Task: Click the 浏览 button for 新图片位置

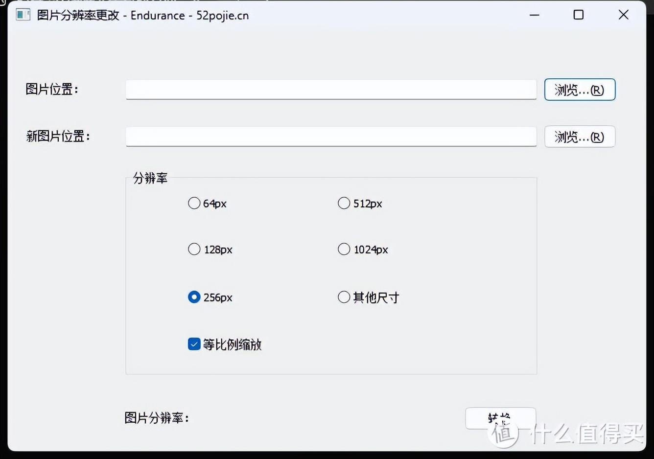Action: point(580,137)
